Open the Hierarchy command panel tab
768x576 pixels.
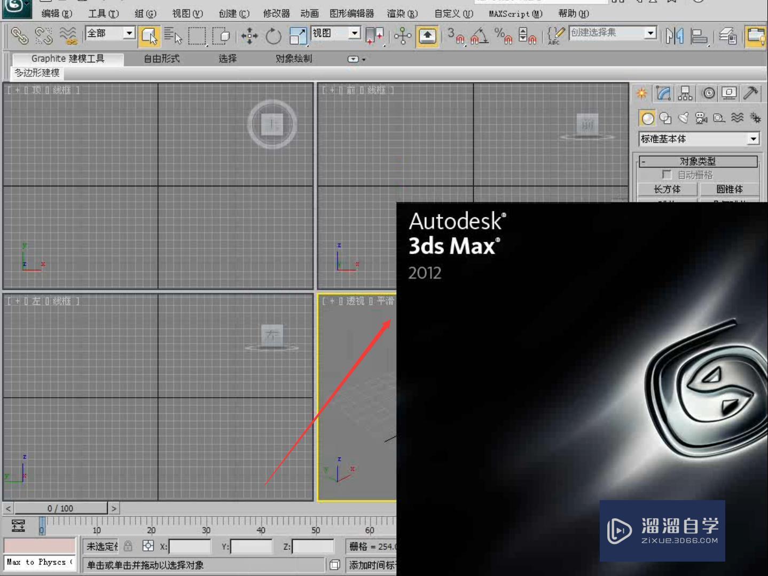[685, 93]
